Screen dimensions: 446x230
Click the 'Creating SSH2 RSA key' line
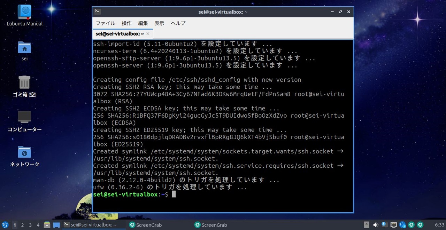coord(183,87)
